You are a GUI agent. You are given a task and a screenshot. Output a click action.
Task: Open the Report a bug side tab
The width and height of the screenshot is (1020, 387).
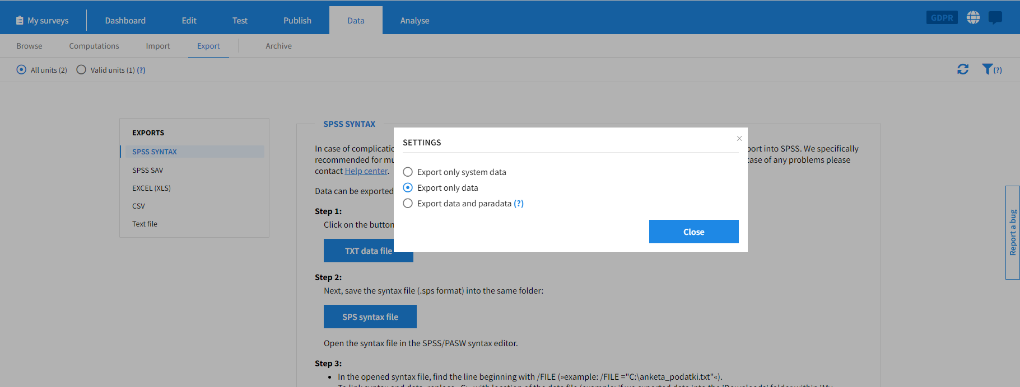pos(1012,233)
